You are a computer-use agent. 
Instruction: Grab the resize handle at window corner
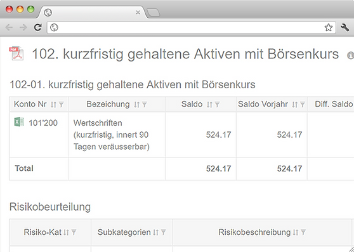point(351,249)
